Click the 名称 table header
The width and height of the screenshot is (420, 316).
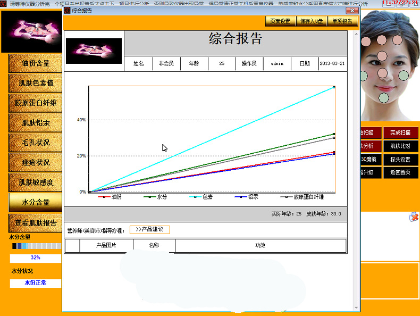click(154, 245)
